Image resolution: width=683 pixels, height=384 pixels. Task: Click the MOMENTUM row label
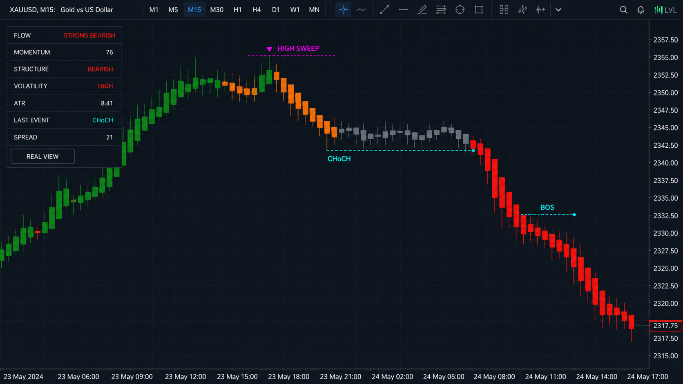(32, 52)
